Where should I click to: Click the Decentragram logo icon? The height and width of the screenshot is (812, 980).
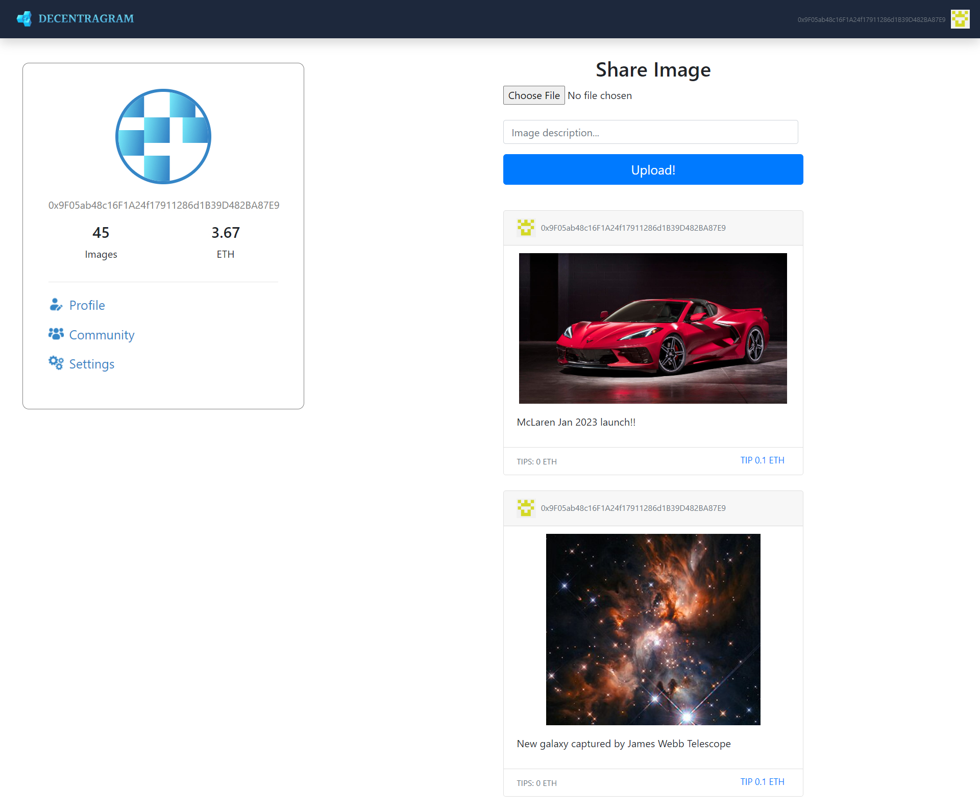coord(24,18)
